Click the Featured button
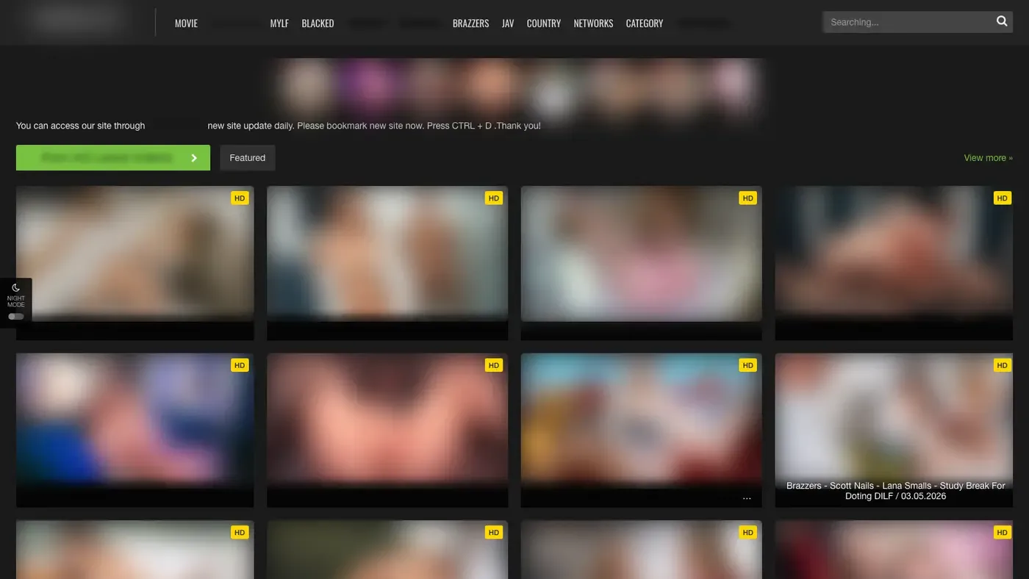Screen dimensions: 1029x579 click(x=248, y=158)
